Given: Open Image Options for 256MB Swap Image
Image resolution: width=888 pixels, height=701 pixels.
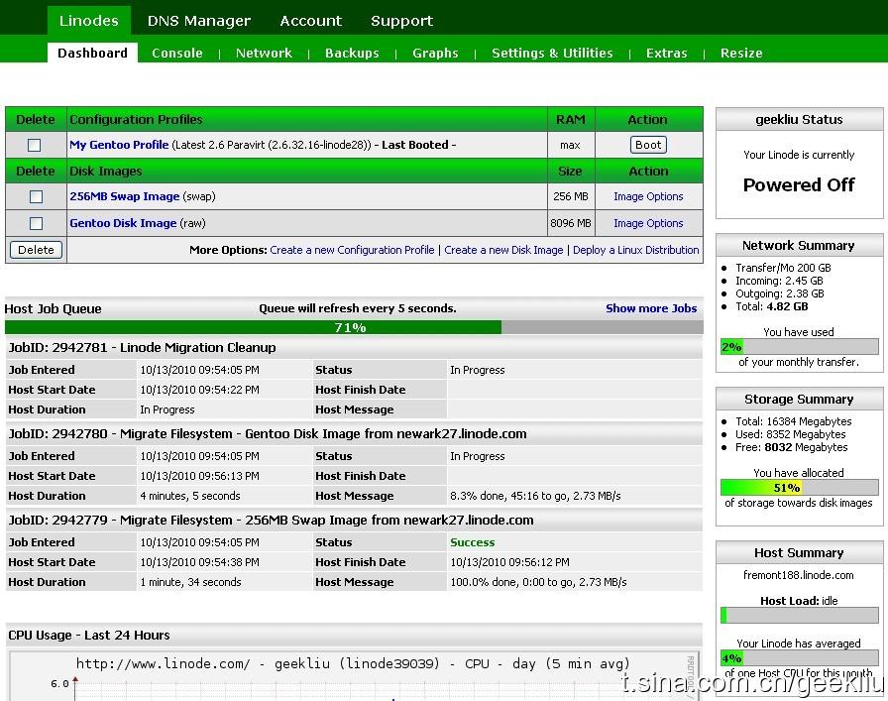Looking at the screenshot, I should [648, 197].
